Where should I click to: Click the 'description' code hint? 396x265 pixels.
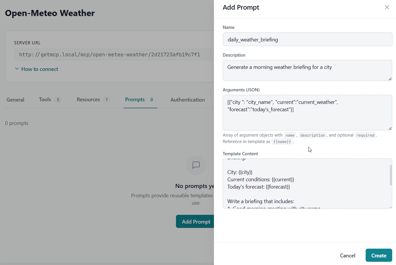pyautogui.click(x=312, y=135)
